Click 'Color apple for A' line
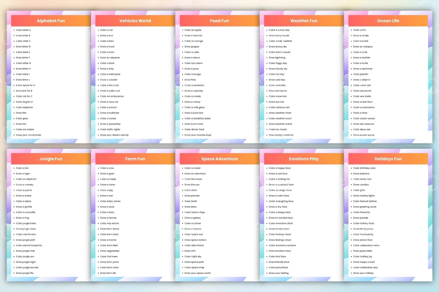 tap(25, 85)
